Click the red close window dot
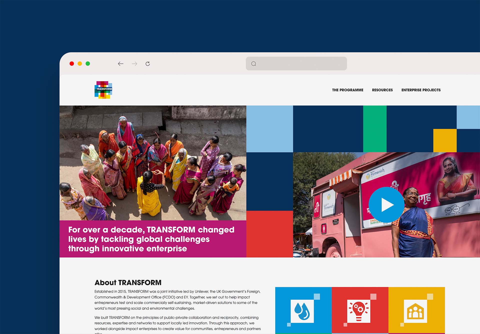The width and height of the screenshot is (480, 334). pos(72,64)
